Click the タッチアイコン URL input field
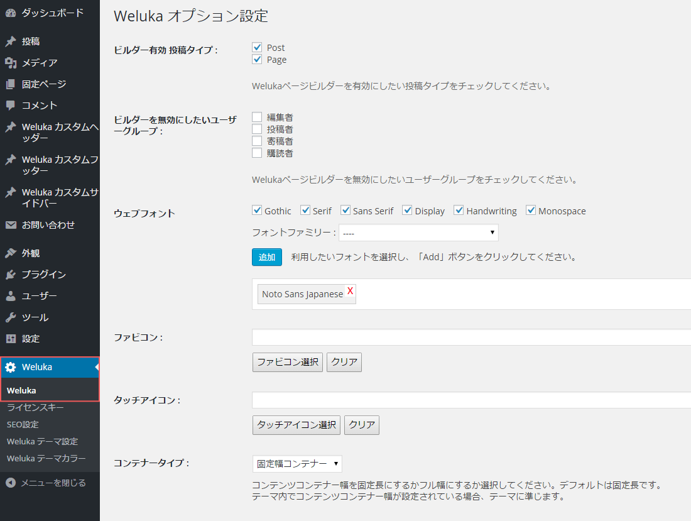 point(472,400)
